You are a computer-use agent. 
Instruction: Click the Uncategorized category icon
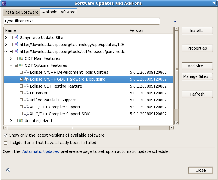21,121
